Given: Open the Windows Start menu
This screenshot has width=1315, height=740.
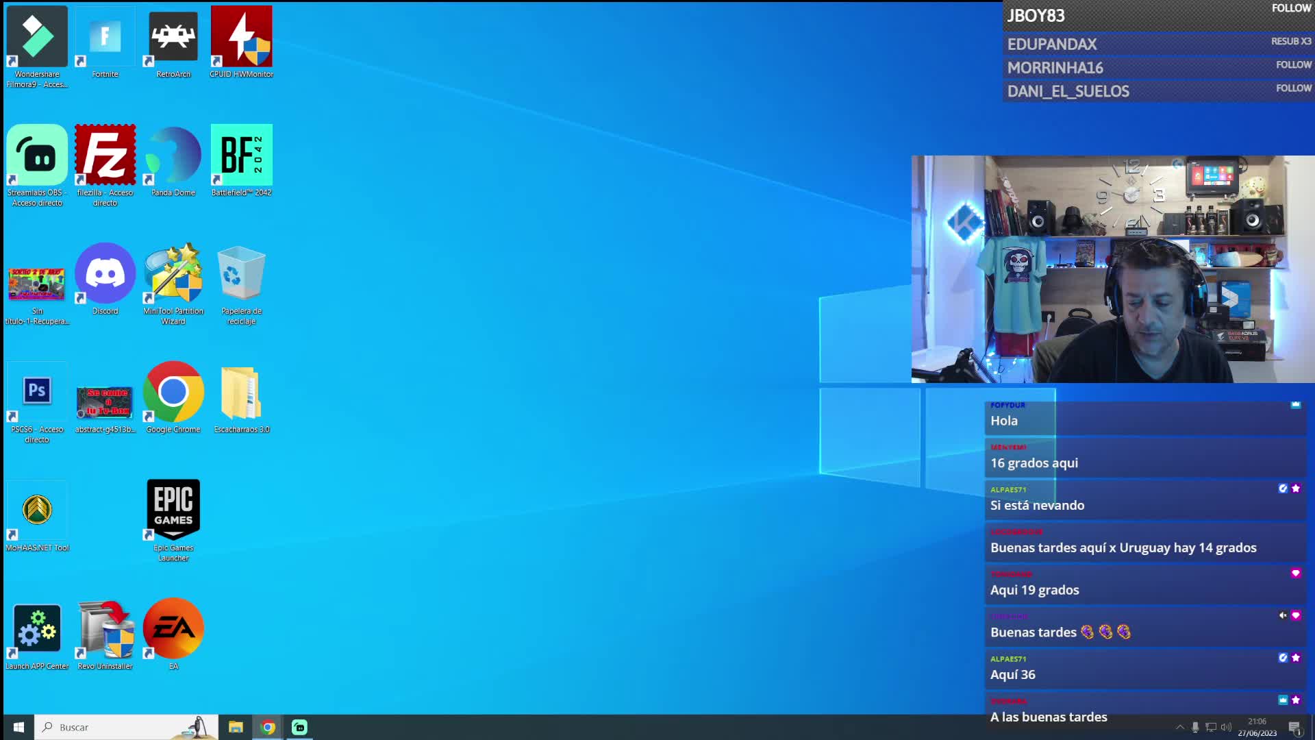Looking at the screenshot, I should coord(18,727).
